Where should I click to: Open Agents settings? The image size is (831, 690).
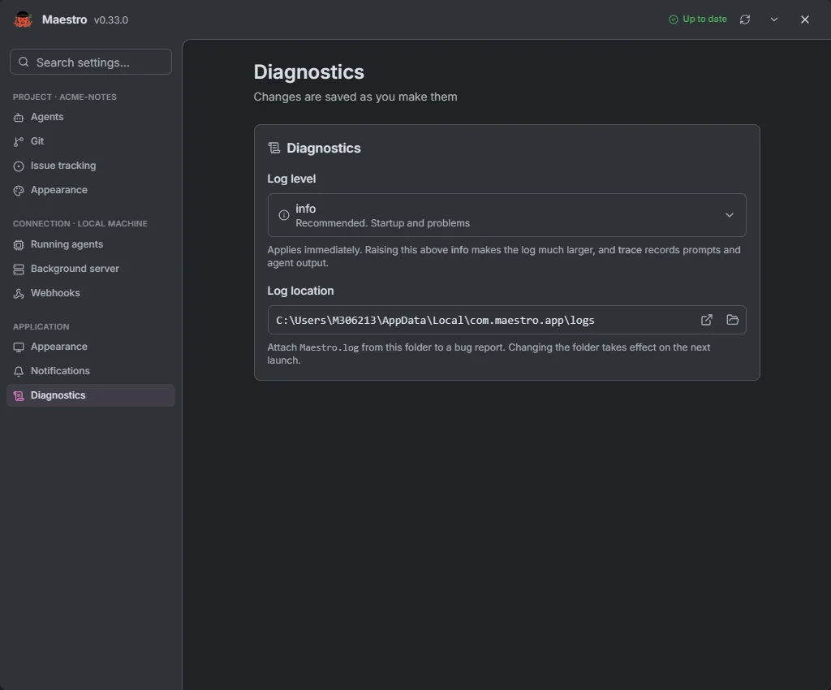(91, 117)
